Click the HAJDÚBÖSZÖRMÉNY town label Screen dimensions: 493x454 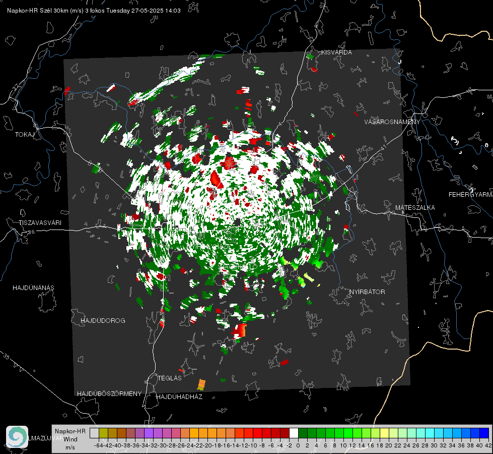click(109, 394)
